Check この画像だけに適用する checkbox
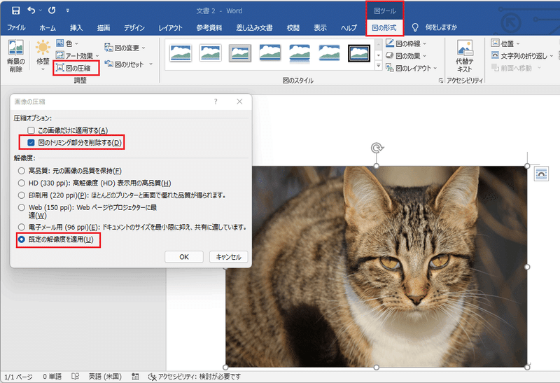This screenshot has height=383, width=560. point(31,130)
